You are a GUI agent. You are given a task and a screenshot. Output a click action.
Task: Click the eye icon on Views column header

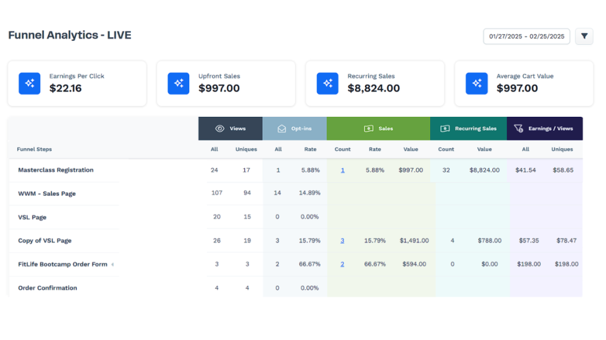[218, 128]
